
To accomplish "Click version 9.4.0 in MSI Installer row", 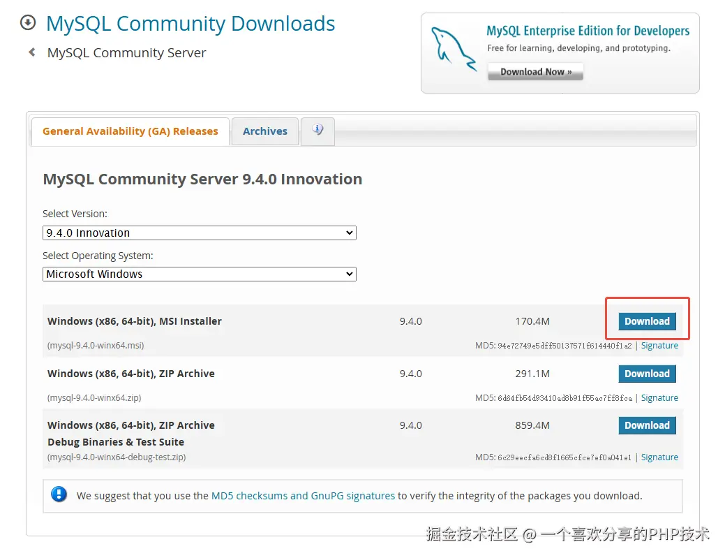I will pos(410,321).
